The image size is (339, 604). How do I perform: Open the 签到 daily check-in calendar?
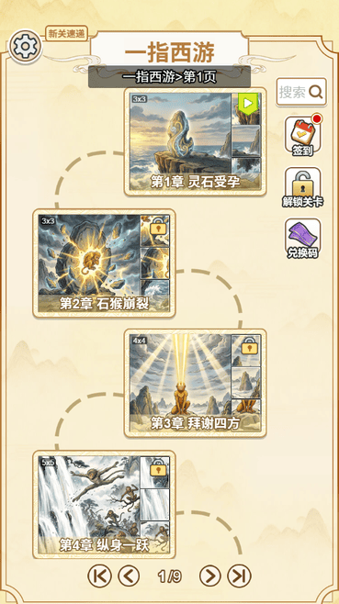[x=303, y=137]
